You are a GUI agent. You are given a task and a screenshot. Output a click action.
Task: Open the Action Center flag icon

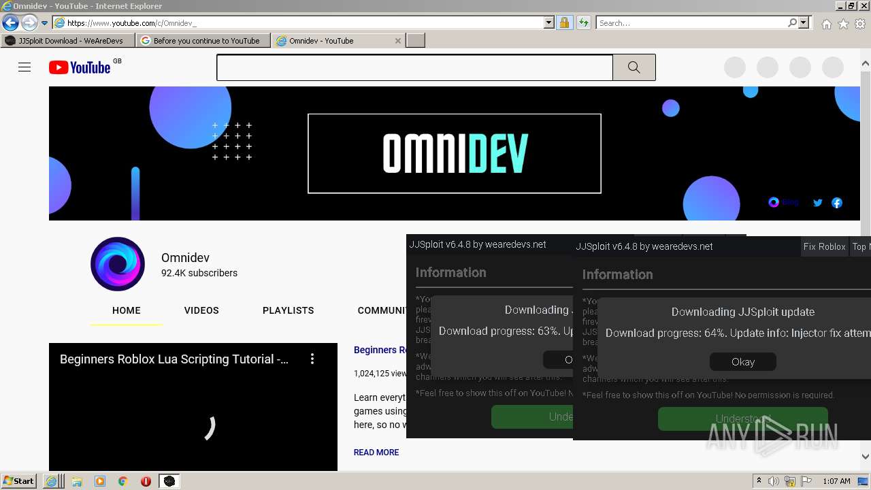pyautogui.click(x=807, y=481)
